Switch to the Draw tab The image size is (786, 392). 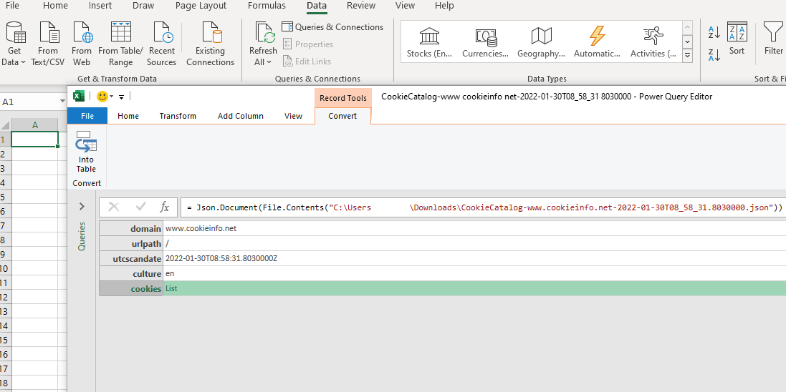pos(143,6)
